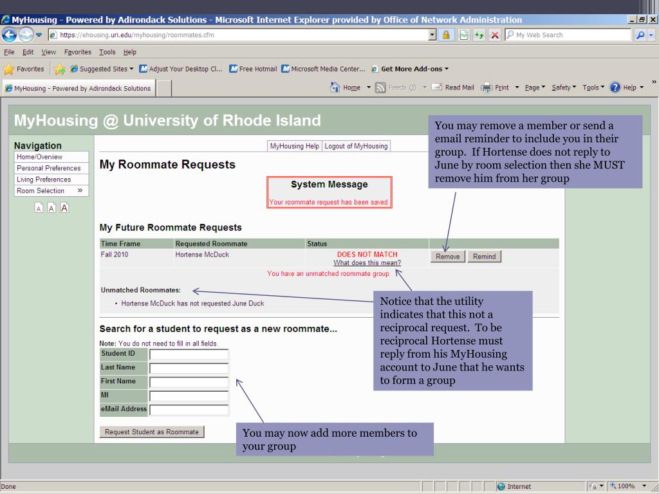Click the Read Mail envelope icon
This screenshot has width=659, height=494.
[437, 87]
